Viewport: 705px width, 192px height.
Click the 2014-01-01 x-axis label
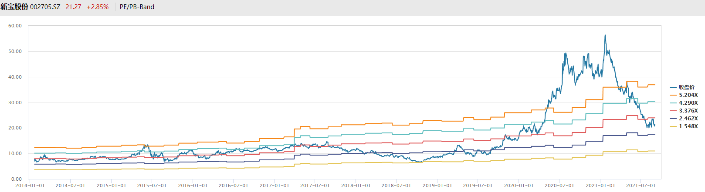tap(30, 185)
